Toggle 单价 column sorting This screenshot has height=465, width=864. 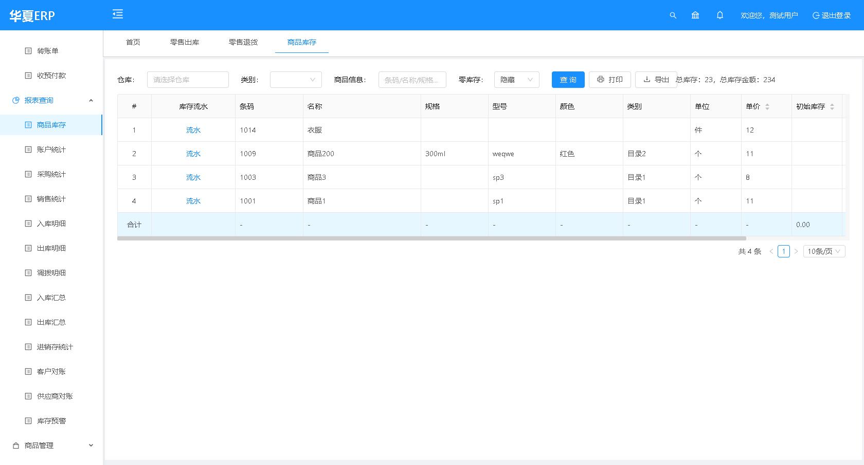point(767,106)
